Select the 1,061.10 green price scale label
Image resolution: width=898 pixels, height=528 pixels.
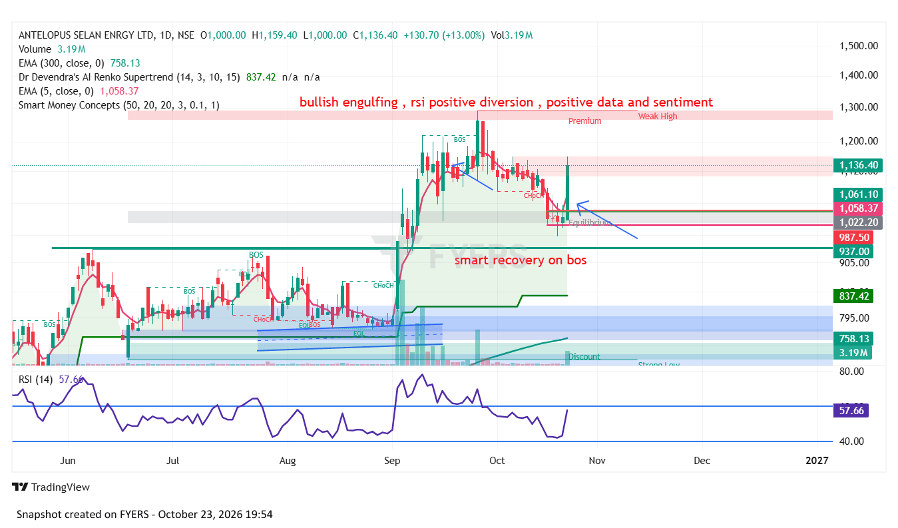858,194
